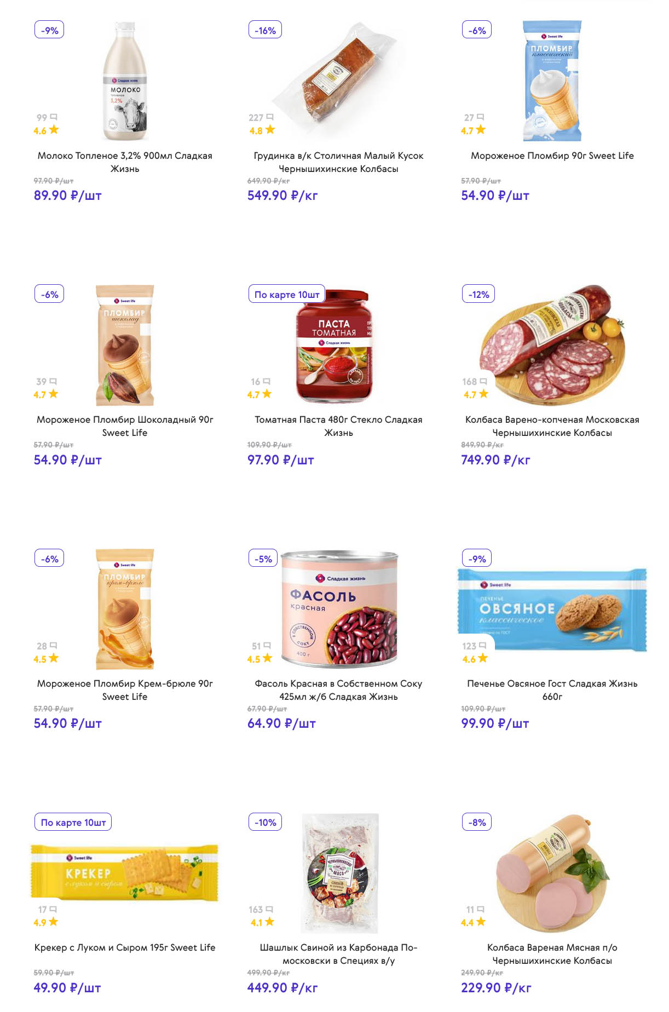This screenshot has width=669, height=1012.
Task: Click the -16% discount badge on Грудинка
Action: [265, 30]
